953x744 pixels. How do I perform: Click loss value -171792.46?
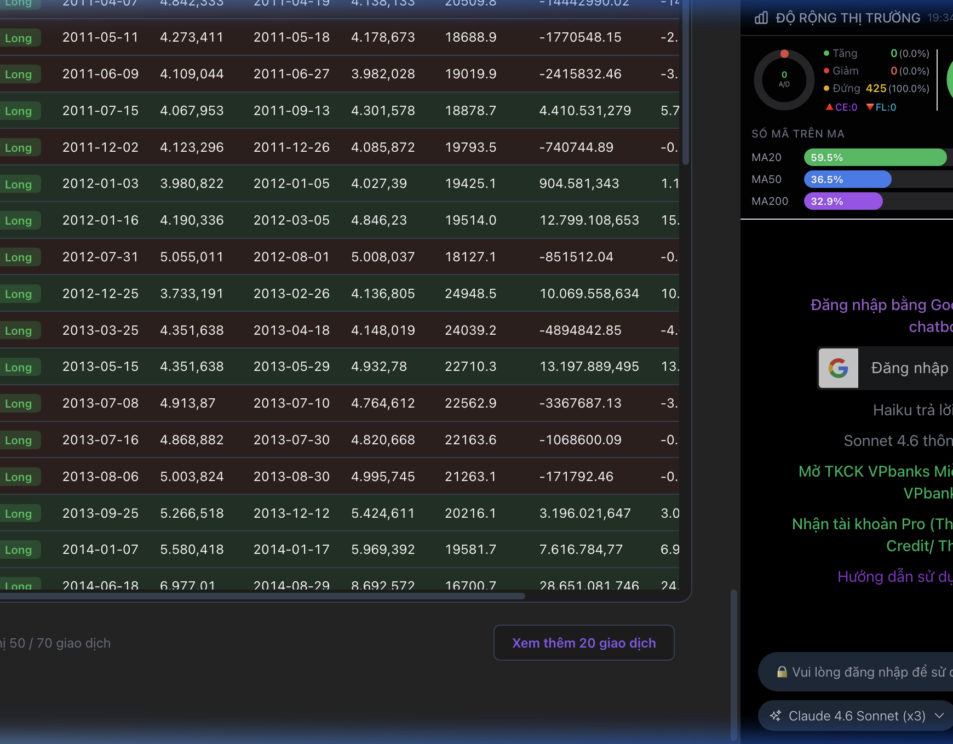click(576, 476)
